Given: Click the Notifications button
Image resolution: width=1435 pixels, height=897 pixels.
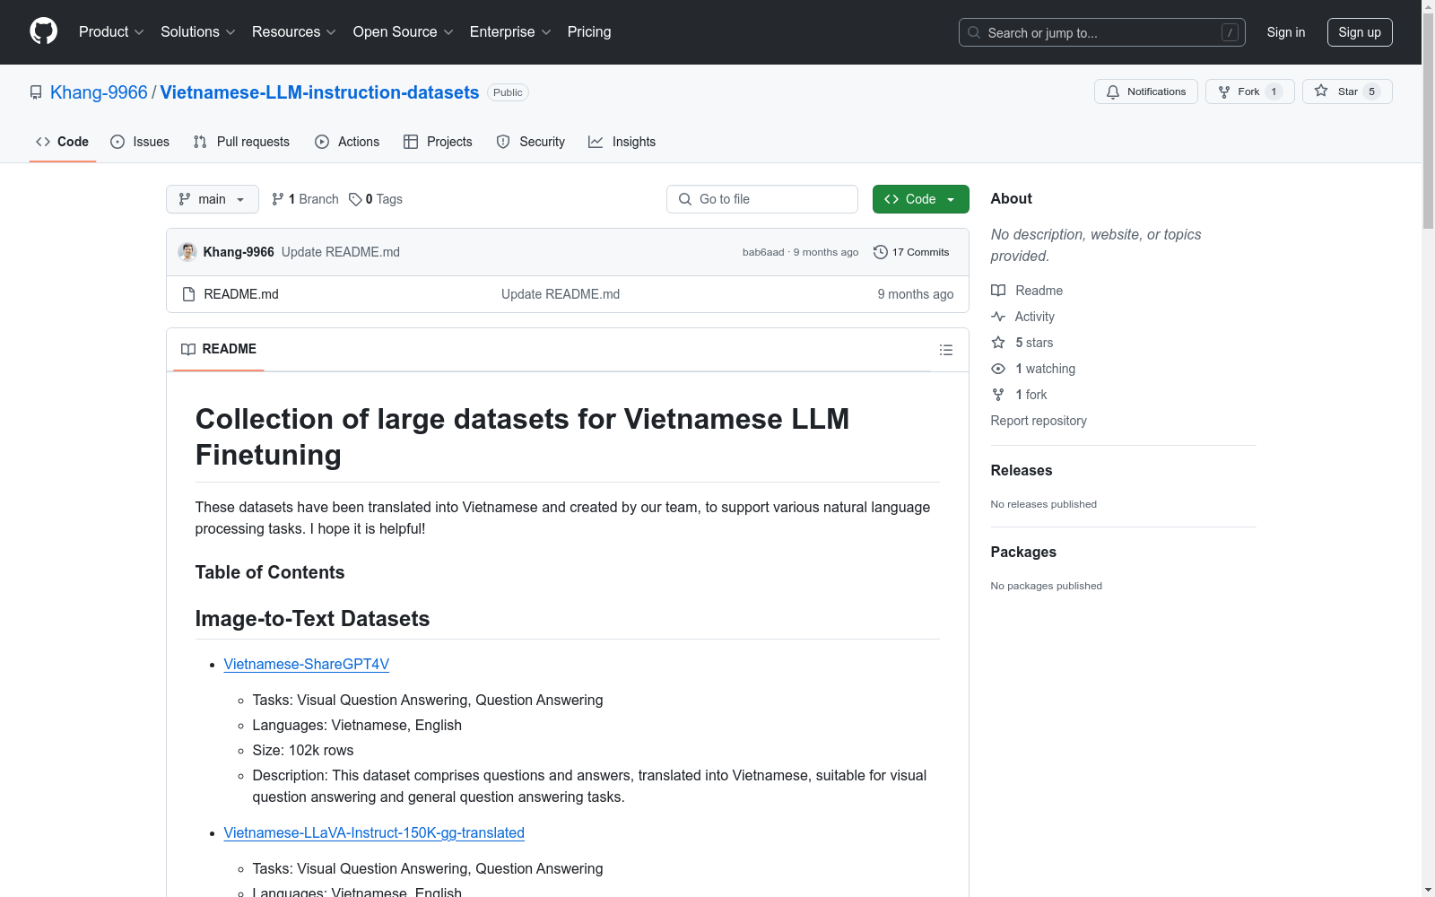Looking at the screenshot, I should tap(1146, 91).
